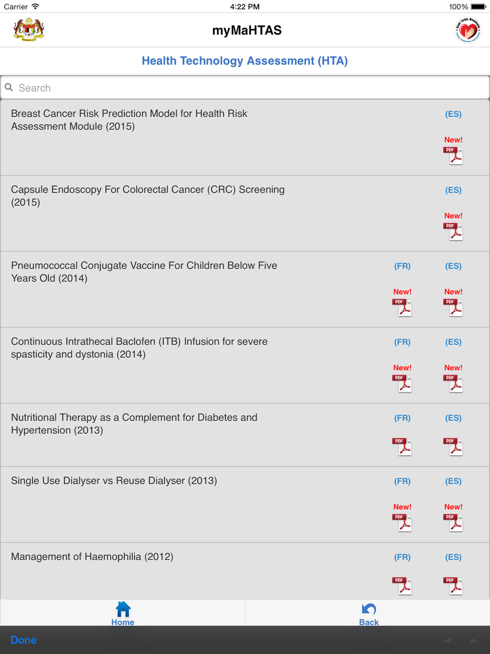Open Capsule Endoscopy ES PDF icon

tap(453, 232)
